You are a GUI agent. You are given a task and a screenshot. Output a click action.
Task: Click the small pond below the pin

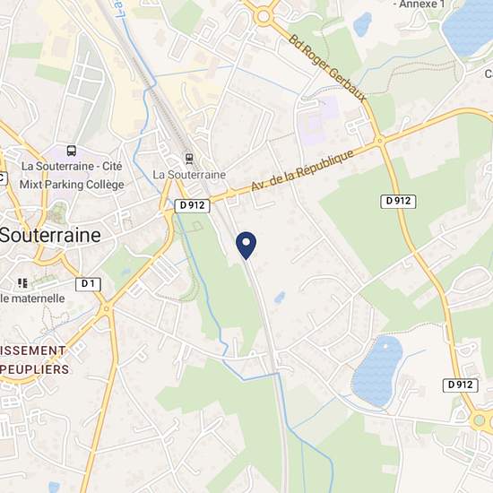click(280, 297)
